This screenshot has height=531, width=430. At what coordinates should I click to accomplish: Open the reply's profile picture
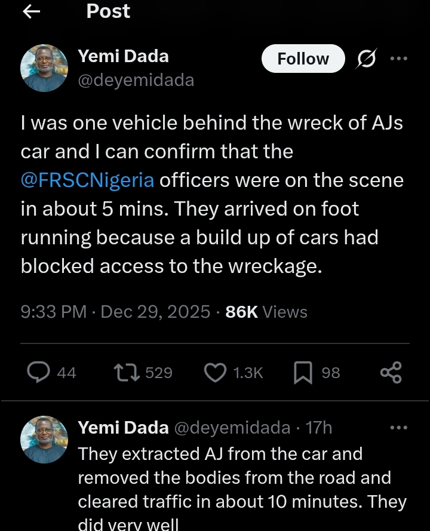pos(44,440)
